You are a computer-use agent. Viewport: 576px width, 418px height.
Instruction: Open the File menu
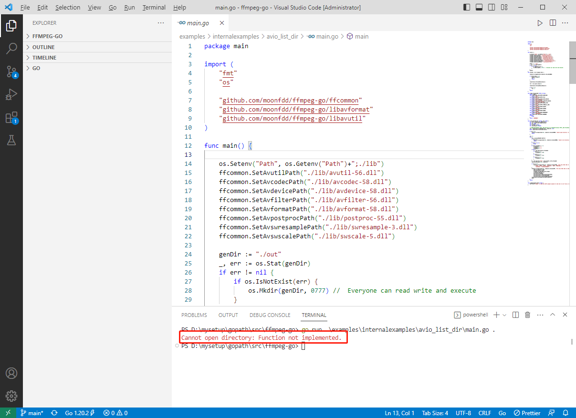25,8
